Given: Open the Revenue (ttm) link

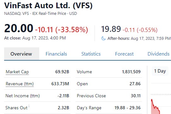Looking at the screenshot, I should point(20,84).
